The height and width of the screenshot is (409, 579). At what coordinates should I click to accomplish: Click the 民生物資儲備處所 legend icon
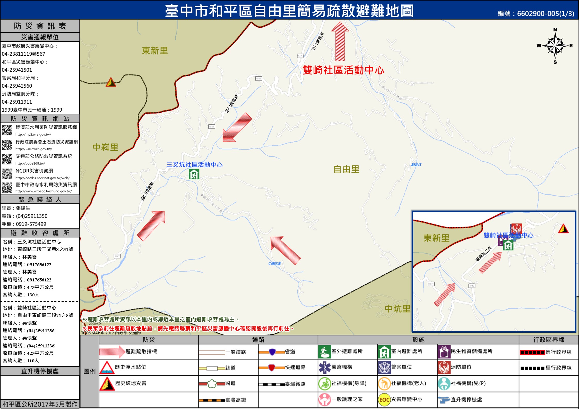pos(444,352)
